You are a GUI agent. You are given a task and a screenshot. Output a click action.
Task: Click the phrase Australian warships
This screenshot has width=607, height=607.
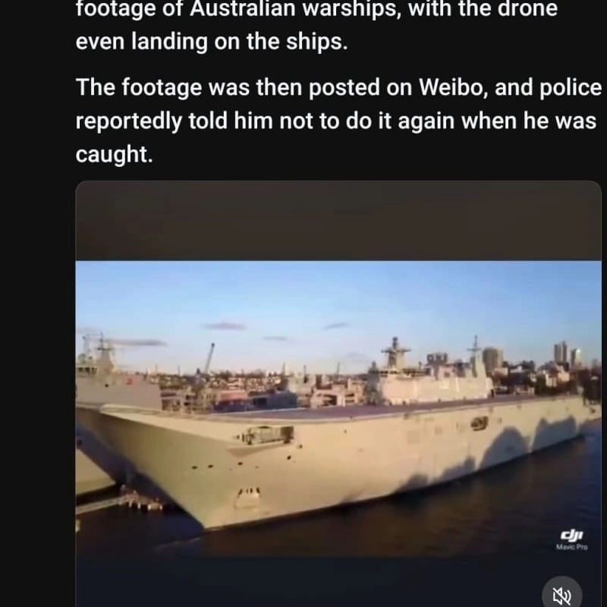pyautogui.click(x=296, y=9)
